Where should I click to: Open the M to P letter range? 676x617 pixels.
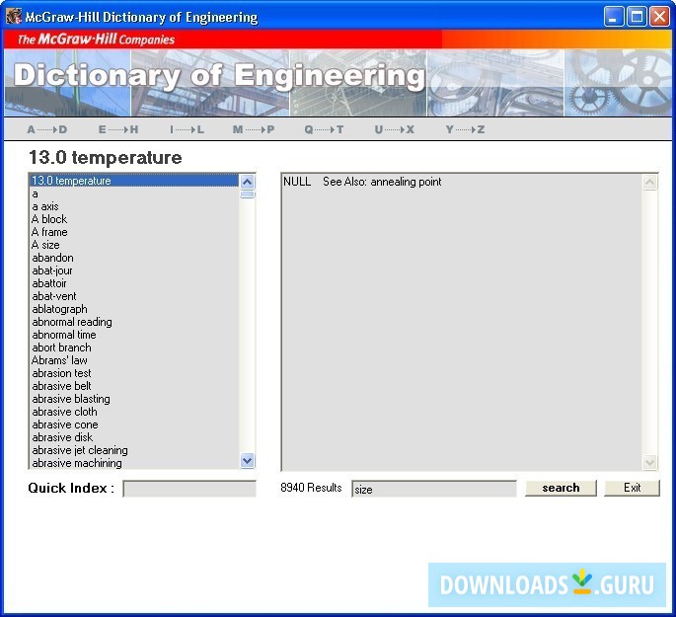click(x=254, y=129)
